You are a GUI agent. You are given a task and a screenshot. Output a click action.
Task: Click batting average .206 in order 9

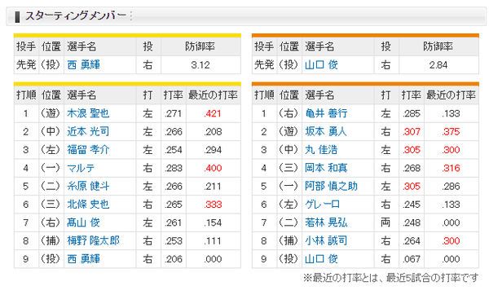pos(173,259)
